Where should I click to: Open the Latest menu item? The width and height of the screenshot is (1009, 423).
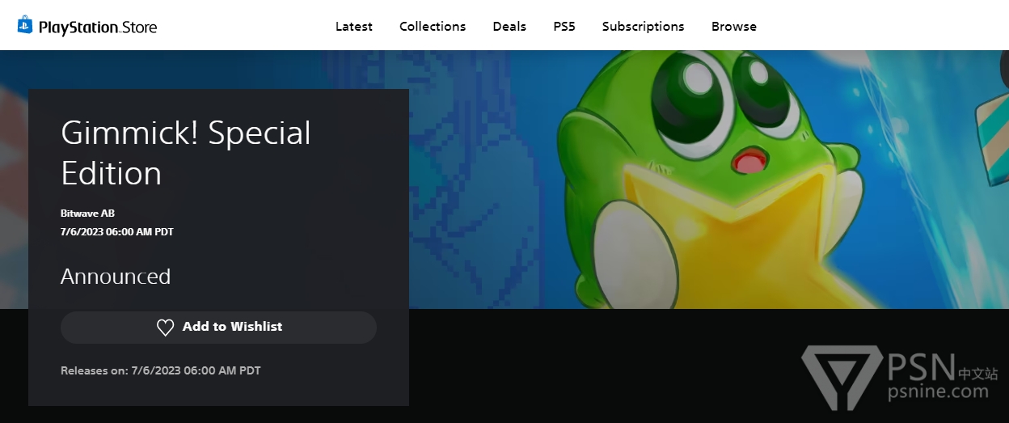tap(354, 27)
